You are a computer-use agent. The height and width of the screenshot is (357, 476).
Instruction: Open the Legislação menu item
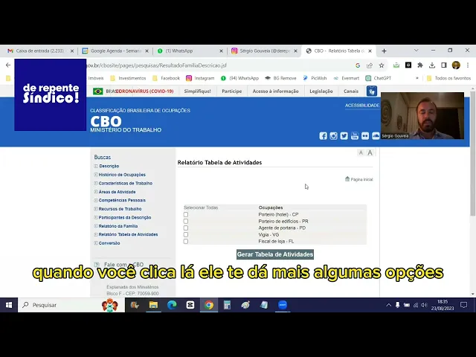[321, 91]
